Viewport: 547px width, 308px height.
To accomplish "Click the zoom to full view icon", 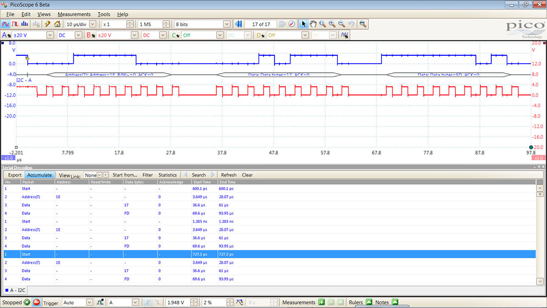I will (363, 24).
